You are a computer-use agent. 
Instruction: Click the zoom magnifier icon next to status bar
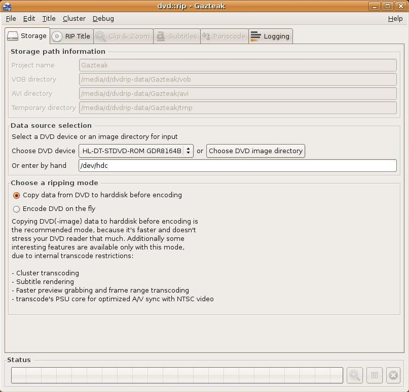click(x=354, y=375)
